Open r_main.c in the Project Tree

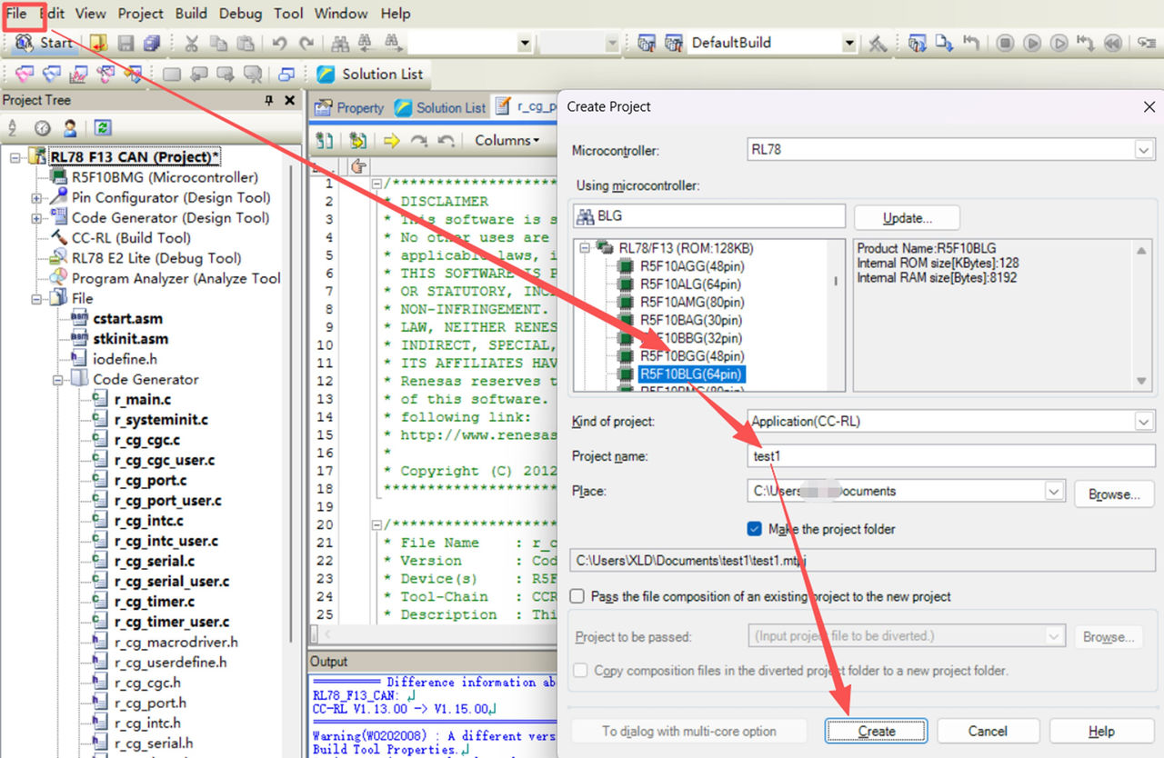pos(142,400)
